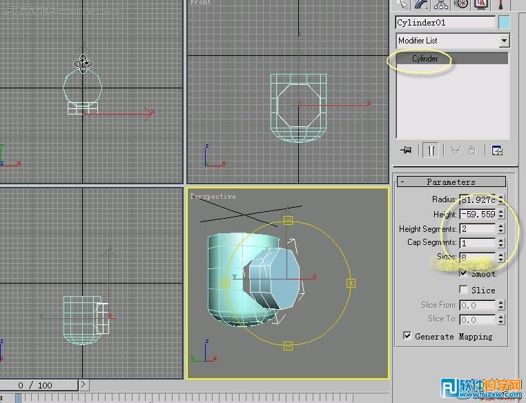Click bottom rotate gizmo handle in Perspective

tap(288, 346)
